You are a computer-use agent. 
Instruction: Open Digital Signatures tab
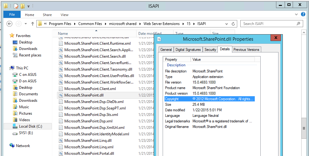pyautogui.click(x=188, y=50)
